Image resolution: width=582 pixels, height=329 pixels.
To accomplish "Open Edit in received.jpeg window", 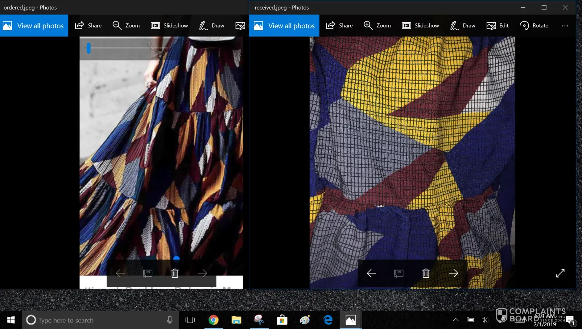I will click(x=497, y=26).
